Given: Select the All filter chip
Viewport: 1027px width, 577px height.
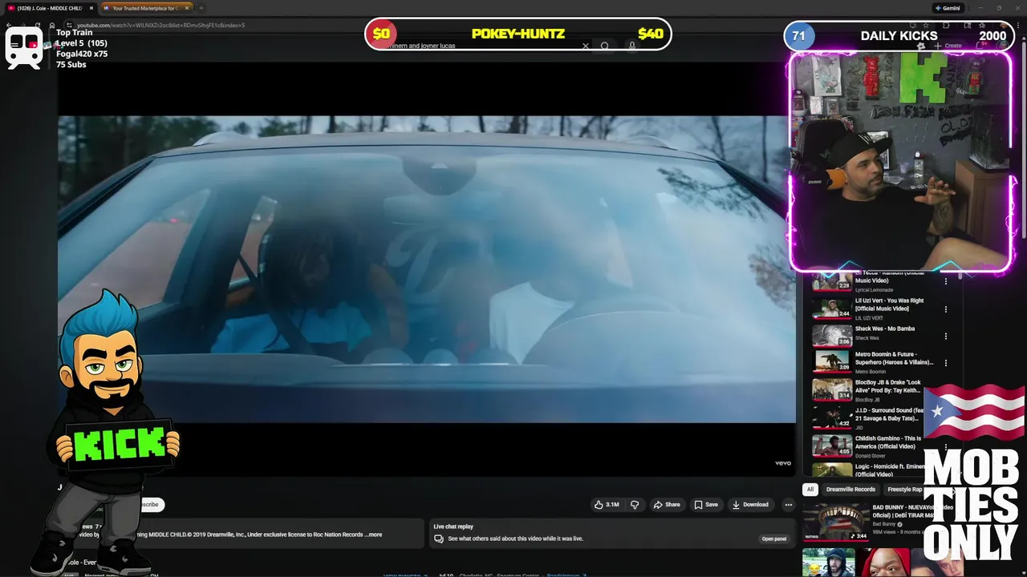Looking at the screenshot, I should (810, 490).
